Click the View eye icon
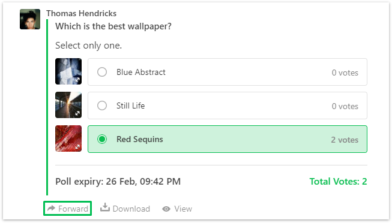The image size is (392, 223). [166, 209]
